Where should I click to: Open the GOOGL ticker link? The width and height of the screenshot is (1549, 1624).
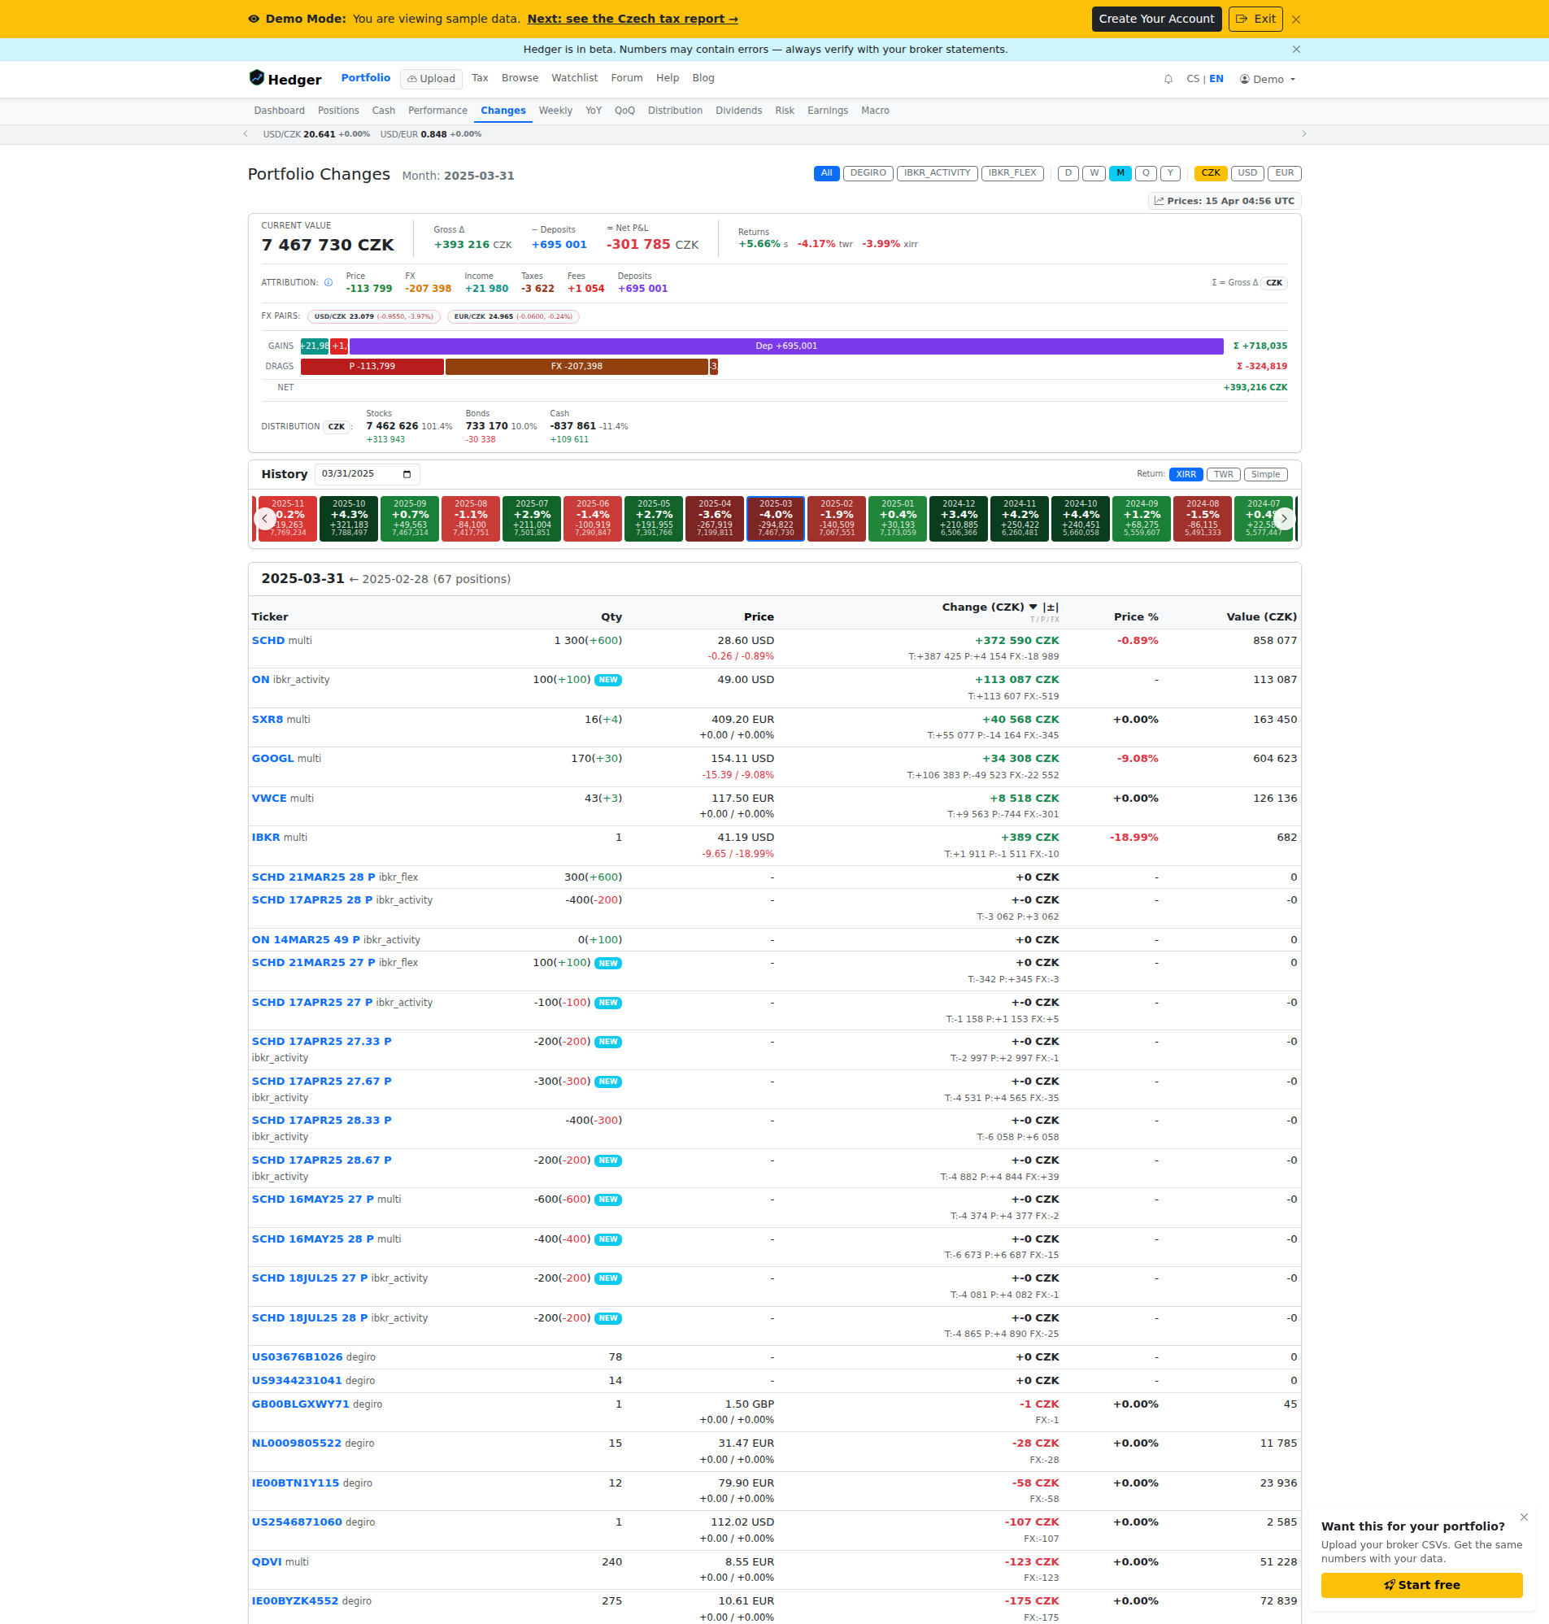[x=272, y=759]
